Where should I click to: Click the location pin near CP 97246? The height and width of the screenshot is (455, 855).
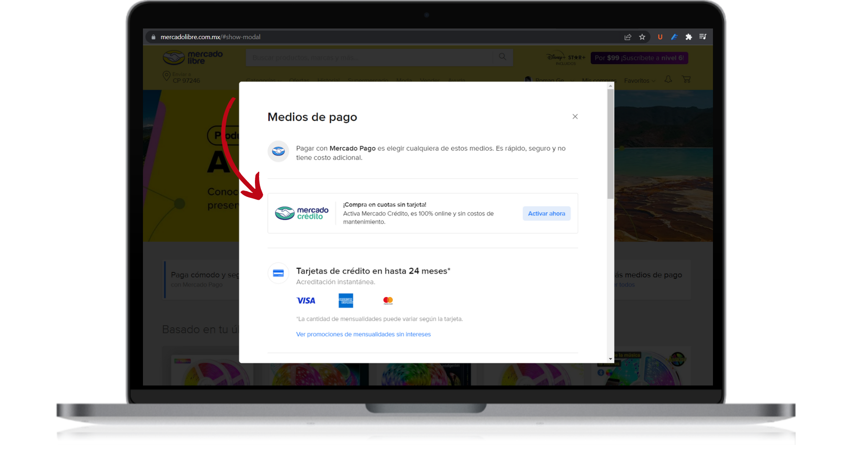pyautogui.click(x=166, y=76)
